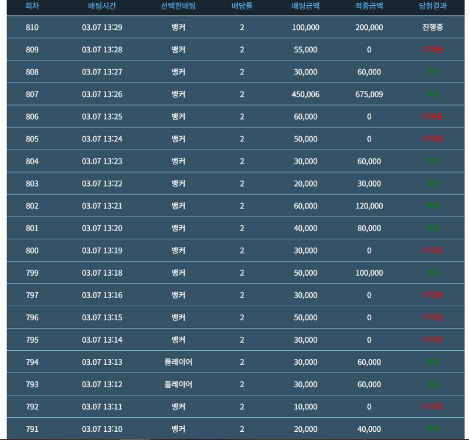The width and height of the screenshot is (469, 440).
Task: Click the 적중금액 column header
Action: (x=369, y=6)
